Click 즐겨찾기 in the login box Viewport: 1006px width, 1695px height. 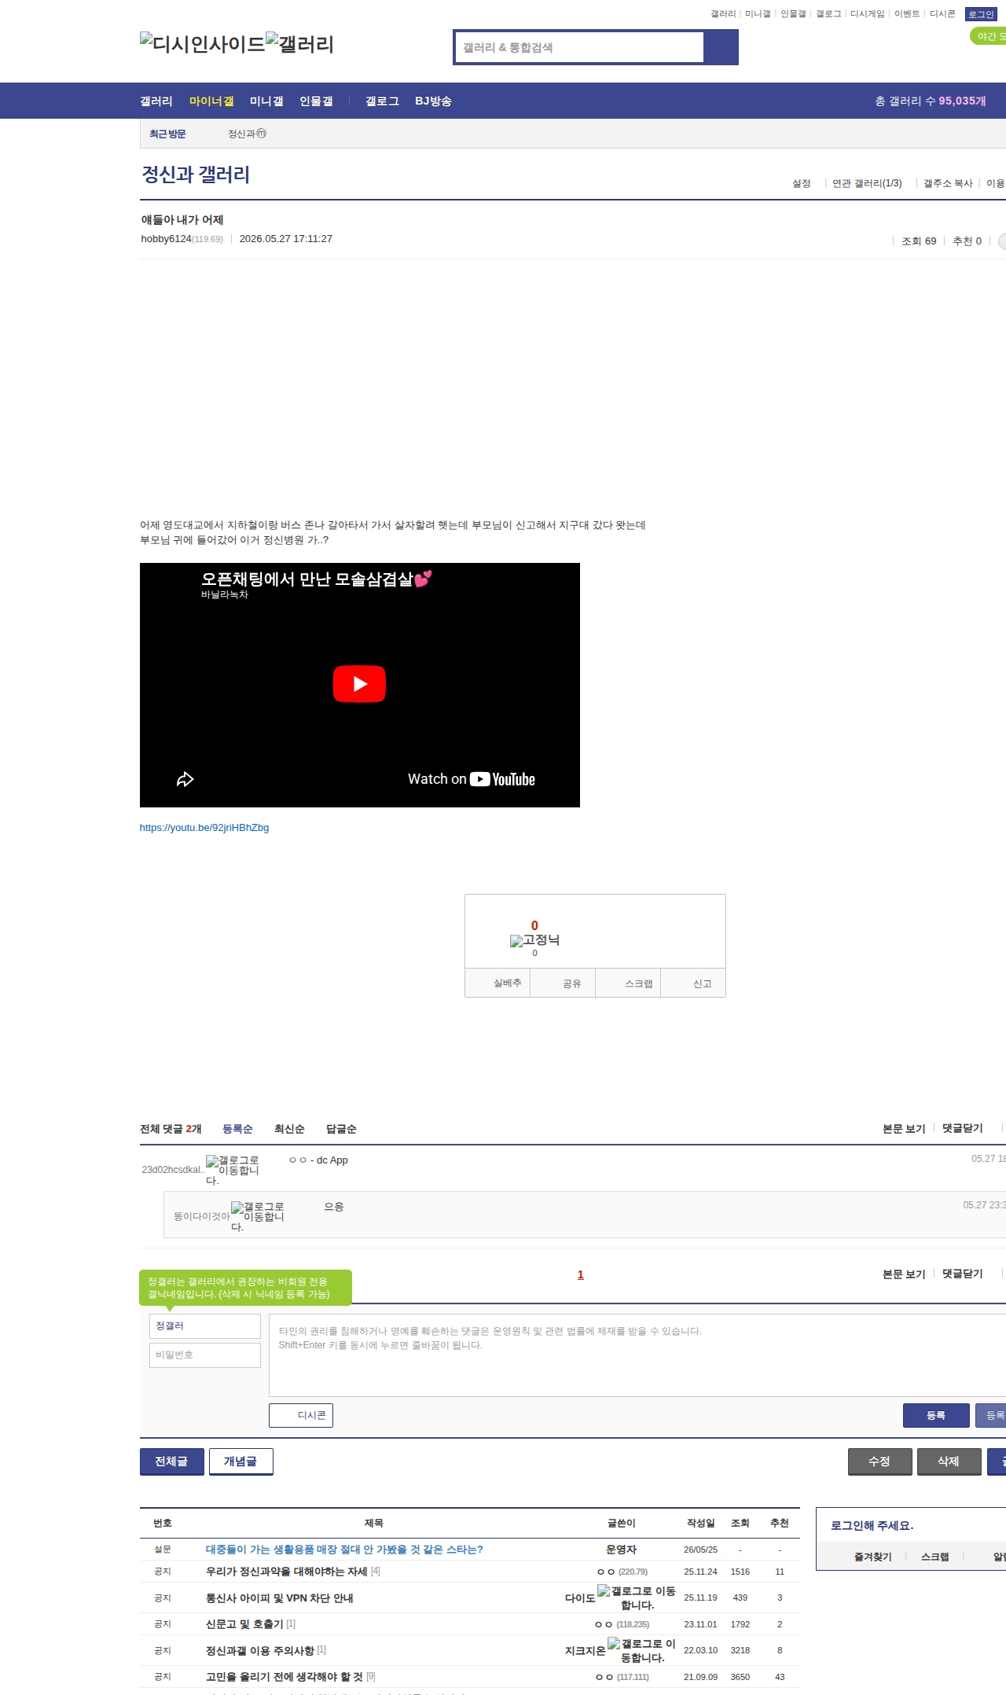coord(873,1557)
